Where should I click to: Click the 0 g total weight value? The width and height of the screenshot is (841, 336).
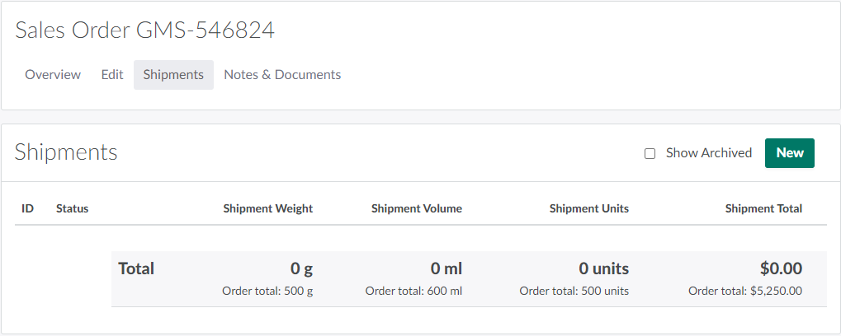(x=301, y=268)
